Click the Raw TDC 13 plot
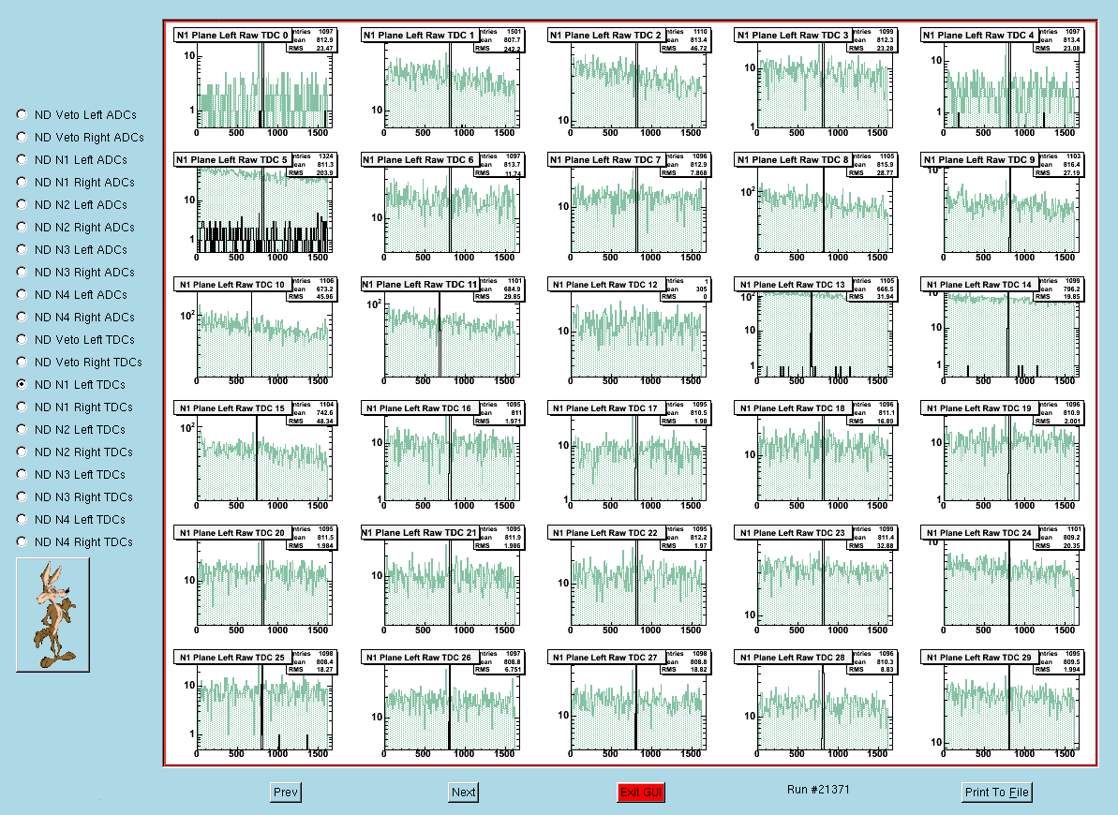The height and width of the screenshot is (815, 1118). (x=814, y=332)
